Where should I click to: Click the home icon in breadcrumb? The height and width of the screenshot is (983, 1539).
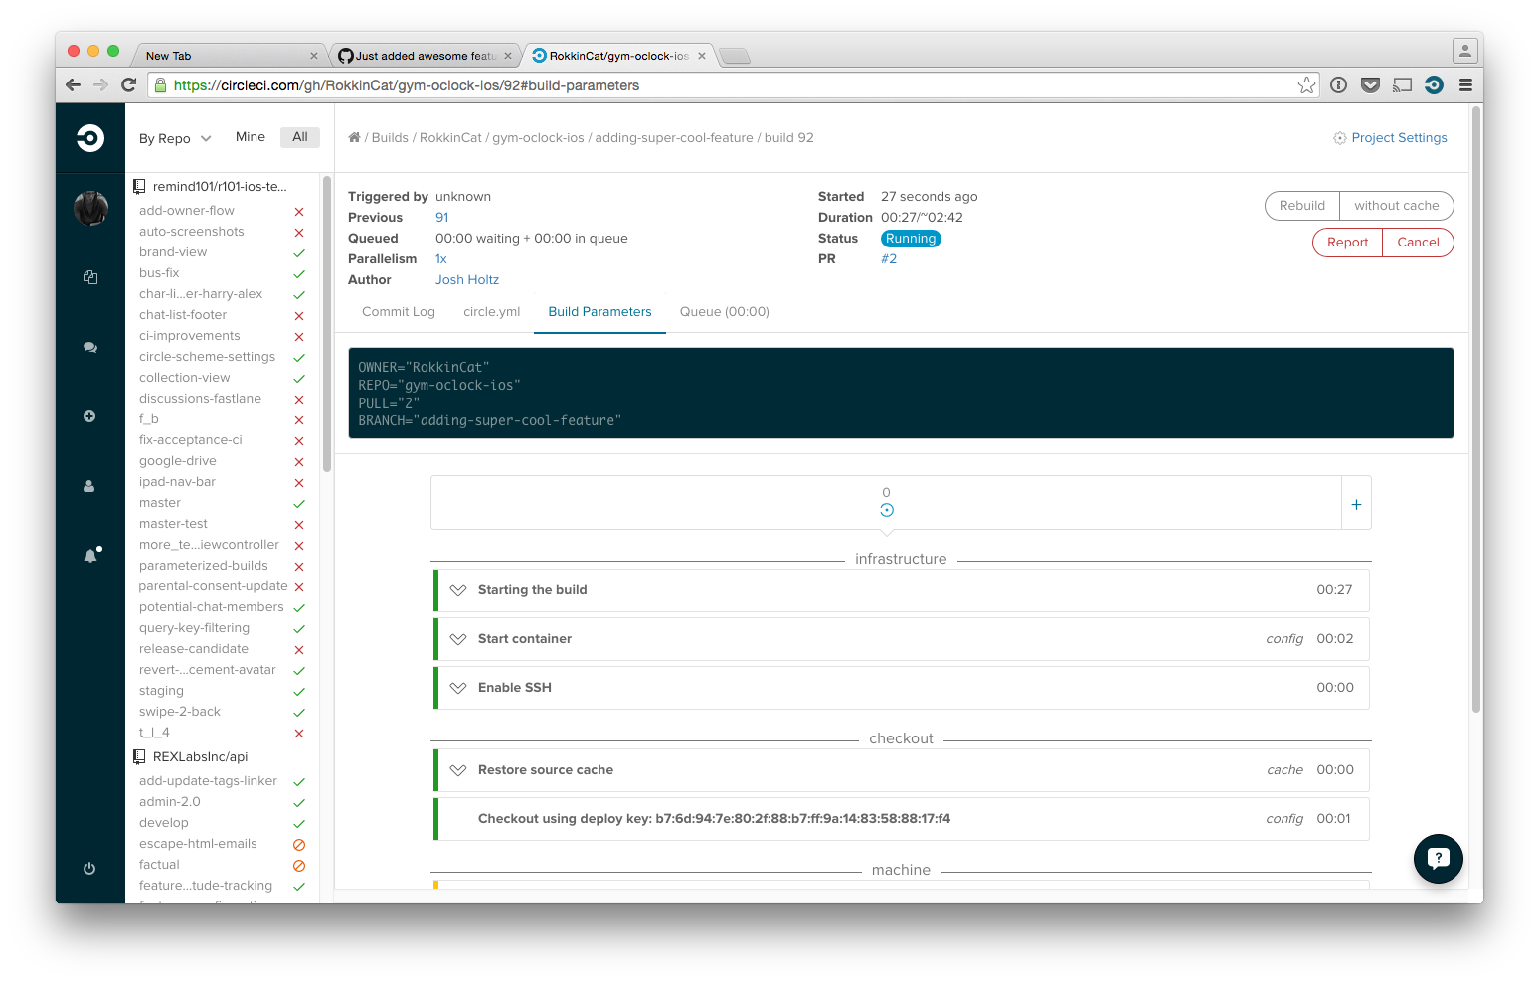[354, 137]
